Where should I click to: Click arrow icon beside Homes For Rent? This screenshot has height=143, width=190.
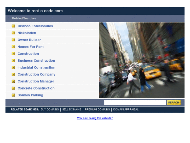click(13, 47)
